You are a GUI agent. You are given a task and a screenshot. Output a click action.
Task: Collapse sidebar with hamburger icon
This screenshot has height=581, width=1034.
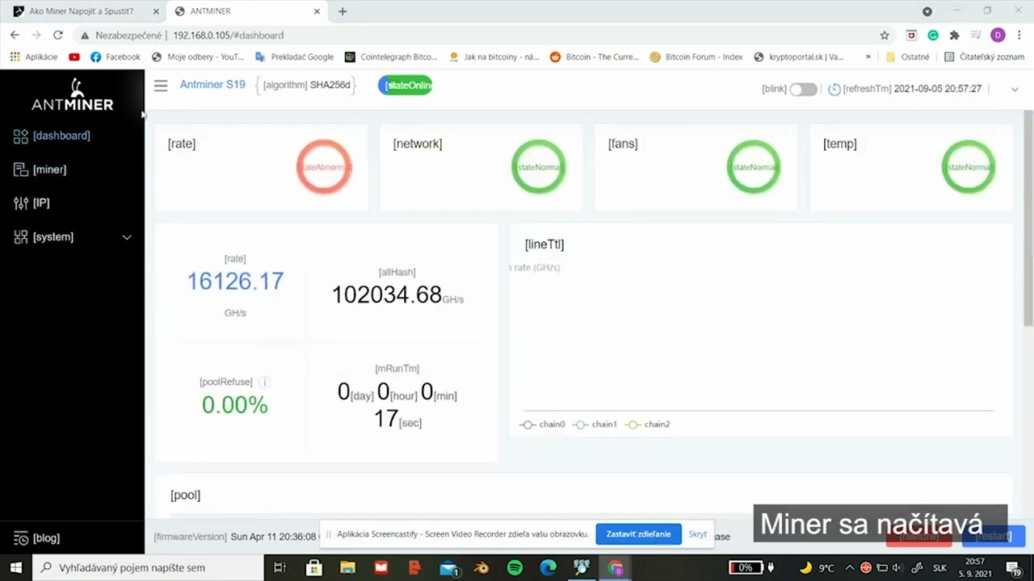point(161,86)
